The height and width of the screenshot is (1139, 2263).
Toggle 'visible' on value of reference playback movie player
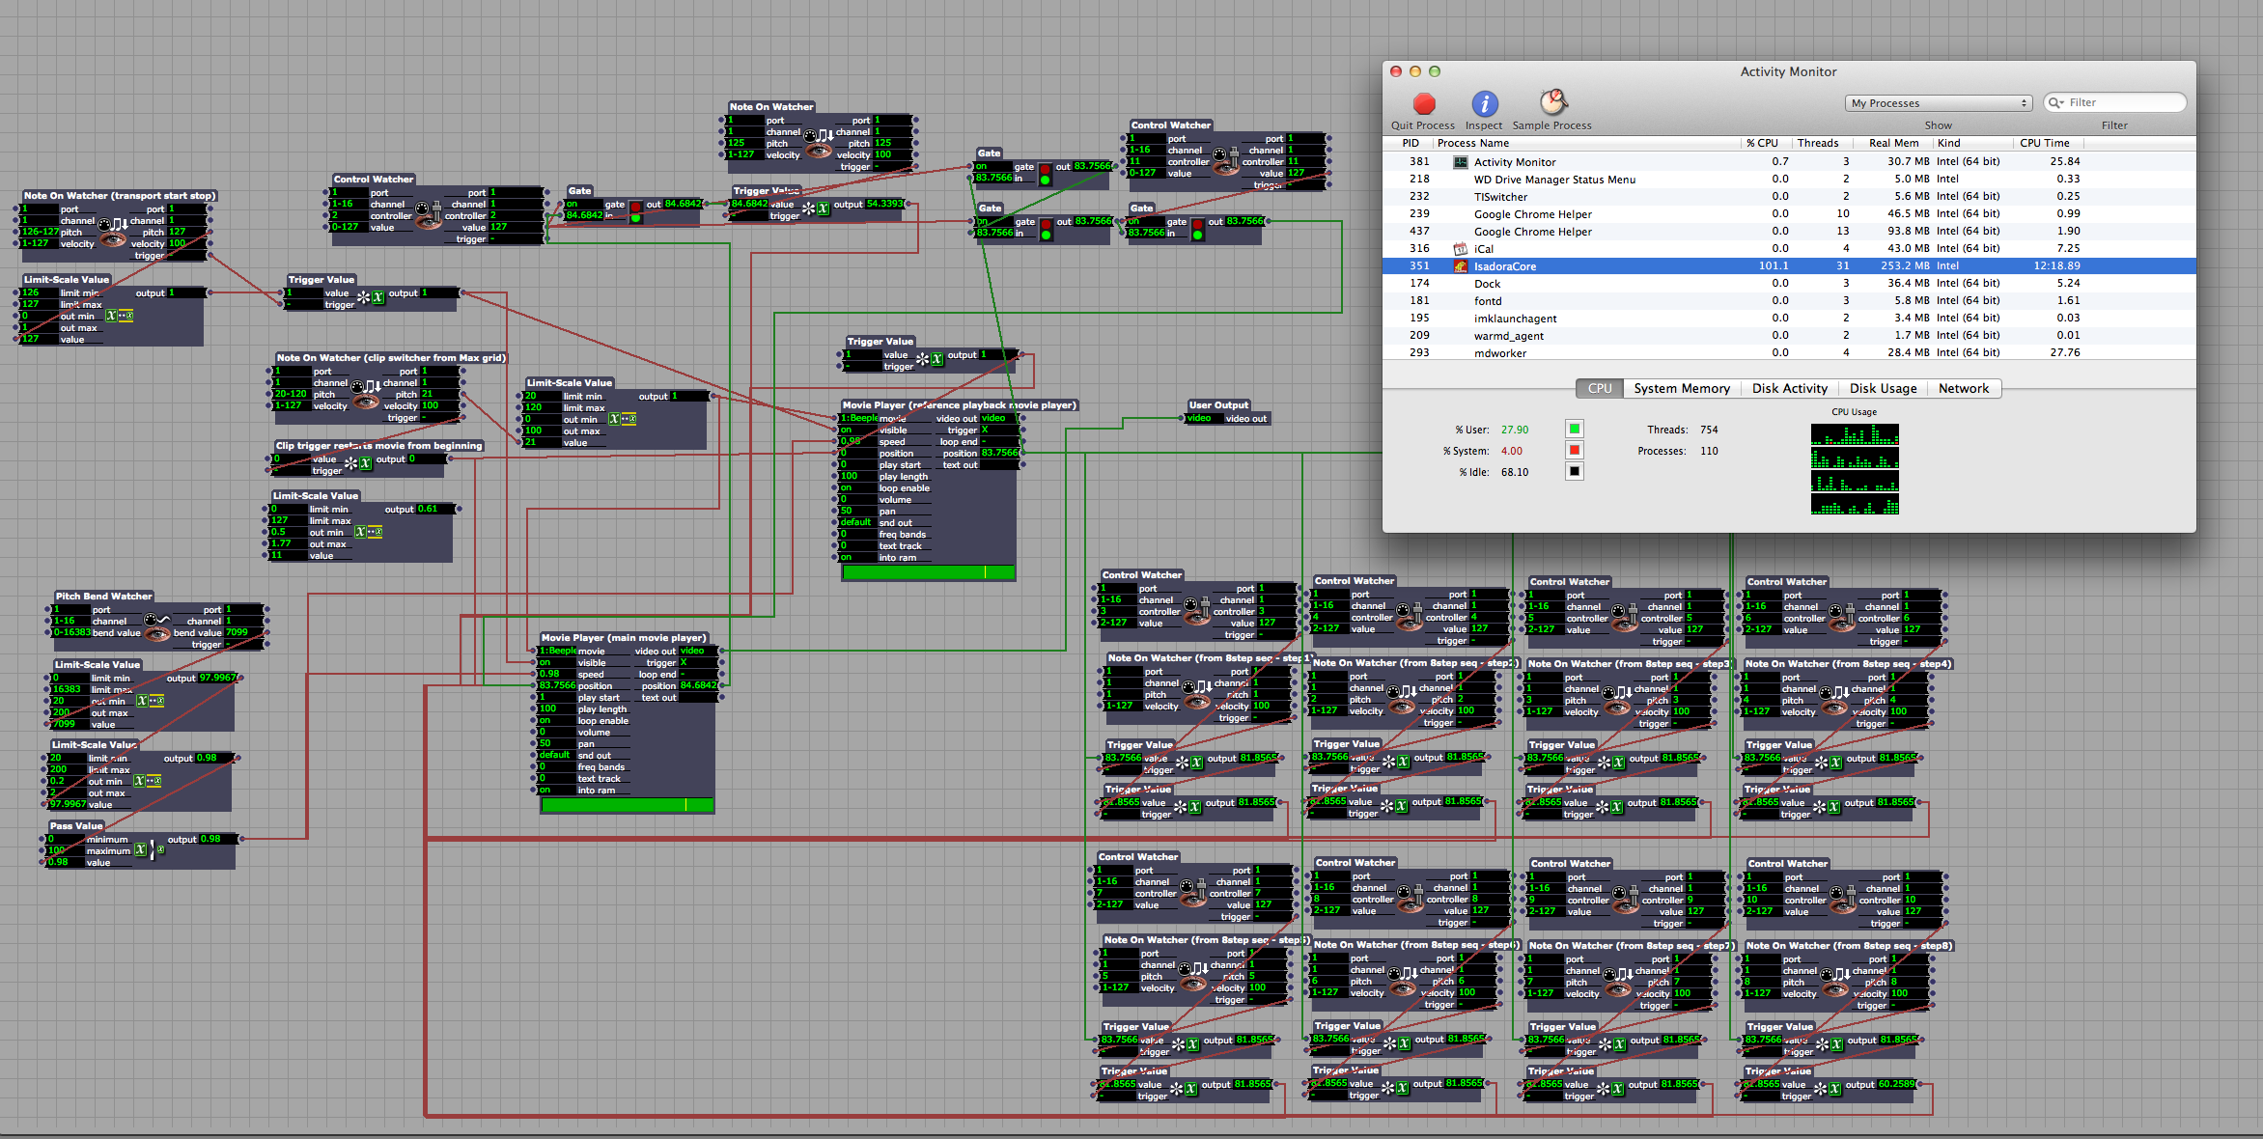tap(857, 430)
